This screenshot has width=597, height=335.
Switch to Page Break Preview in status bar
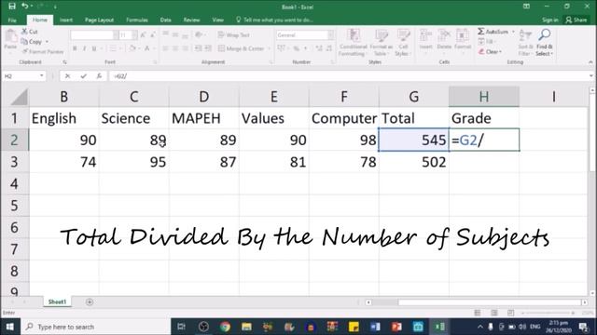point(510,313)
